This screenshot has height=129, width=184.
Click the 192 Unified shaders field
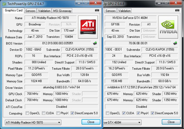(119, 62)
